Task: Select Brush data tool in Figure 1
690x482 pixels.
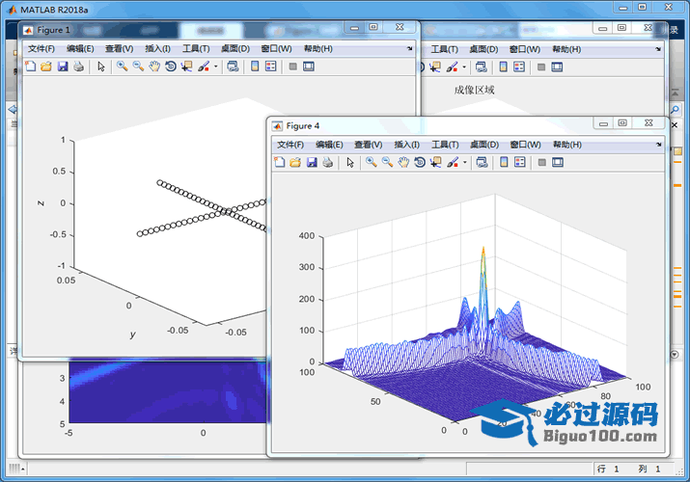Action: 204,67
